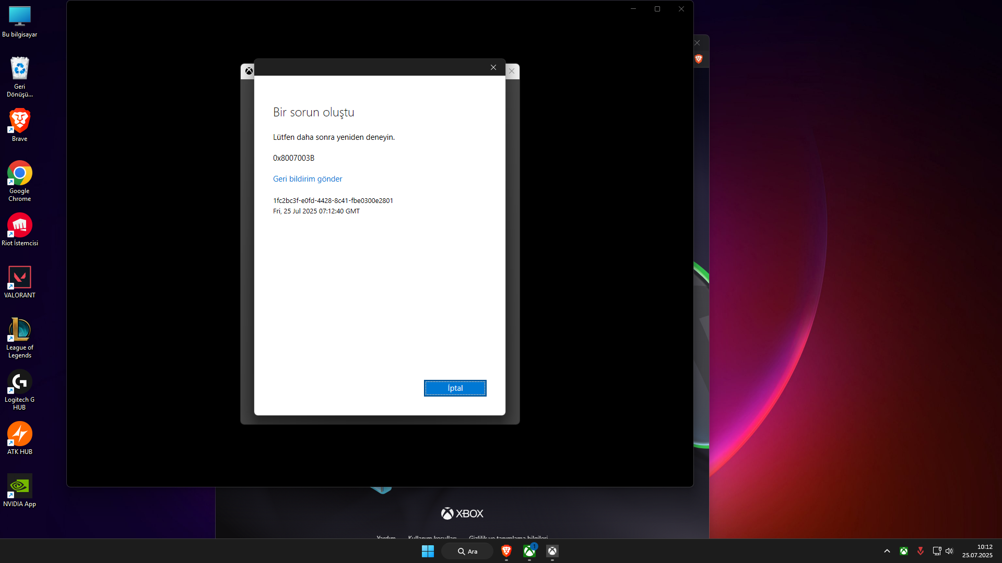Viewport: 1002px width, 563px height.
Task: Click the Xbox icon in the system tray
Action: (904, 551)
